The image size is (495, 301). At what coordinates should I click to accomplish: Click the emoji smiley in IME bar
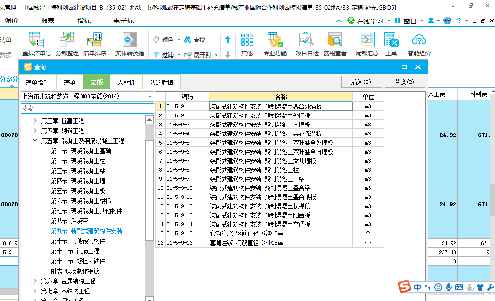coord(438,287)
